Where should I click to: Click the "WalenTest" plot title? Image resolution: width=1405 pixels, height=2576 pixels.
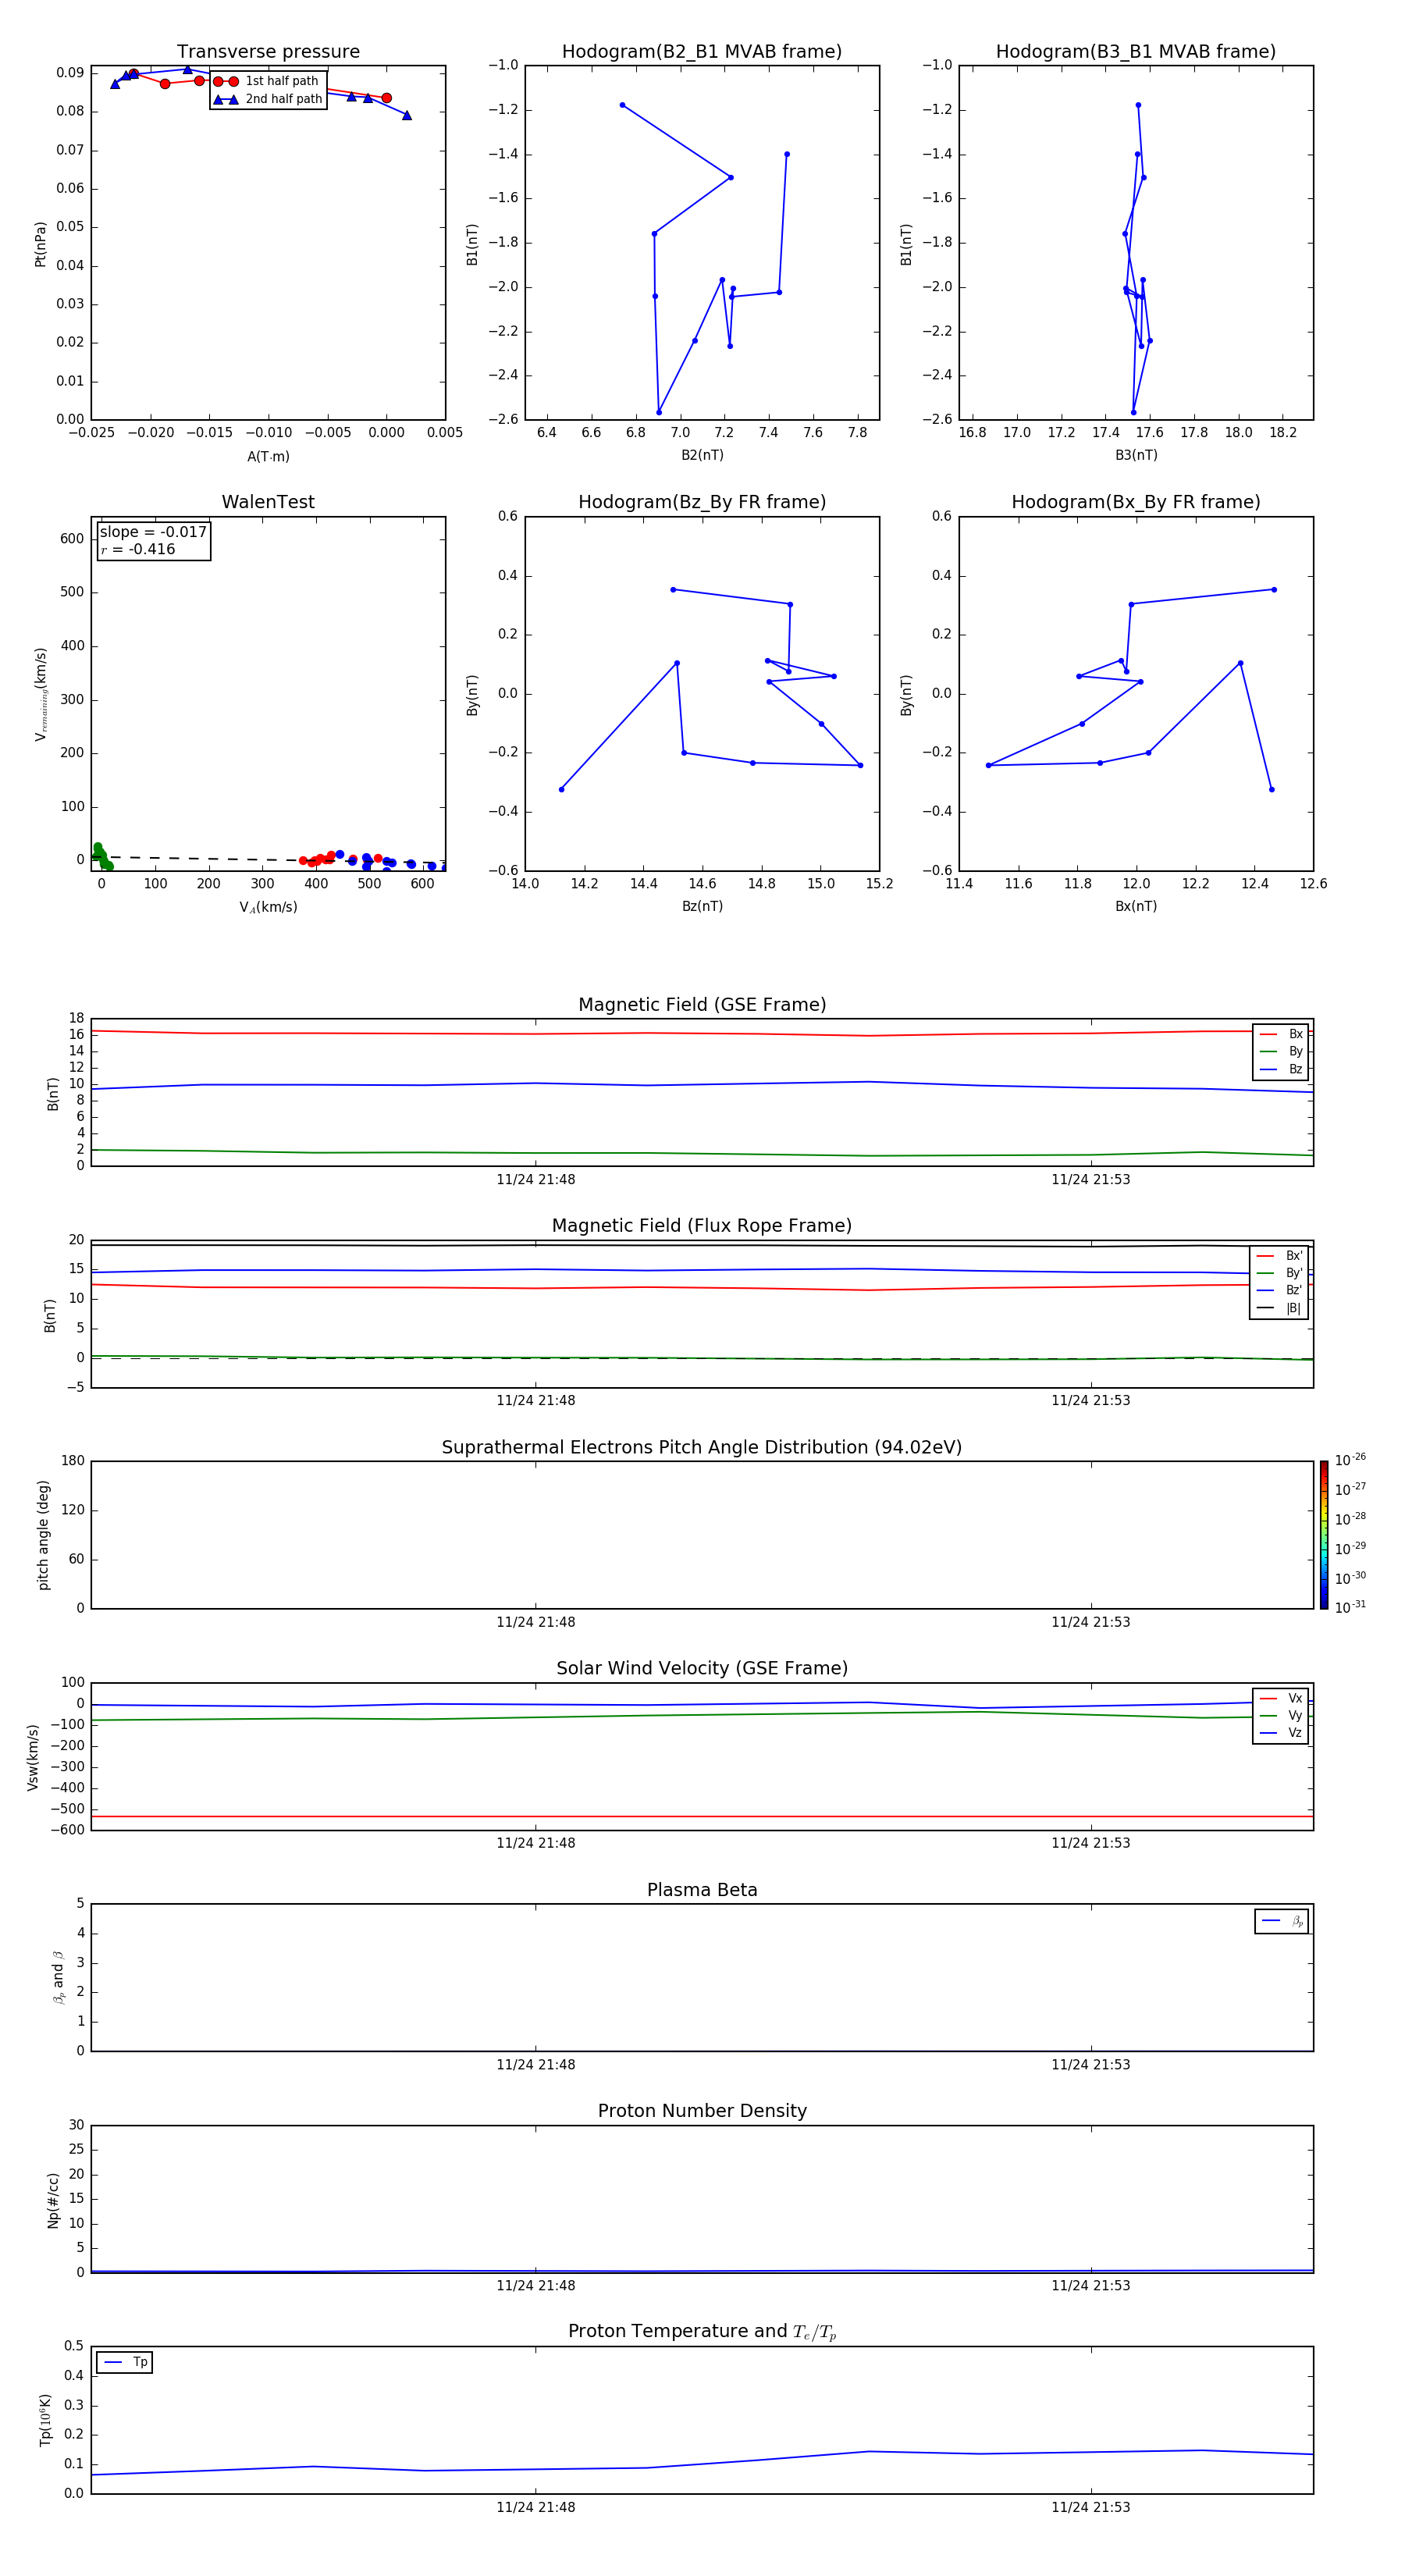pyautogui.click(x=268, y=502)
